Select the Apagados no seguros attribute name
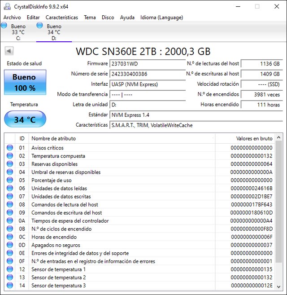Image resolution: width=287 pixels, height=295 pixels. point(56,245)
